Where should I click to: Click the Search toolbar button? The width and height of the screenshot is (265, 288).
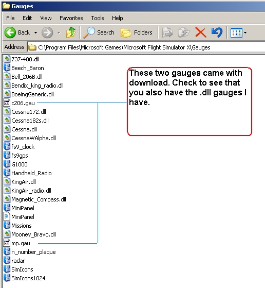[x=99, y=32]
